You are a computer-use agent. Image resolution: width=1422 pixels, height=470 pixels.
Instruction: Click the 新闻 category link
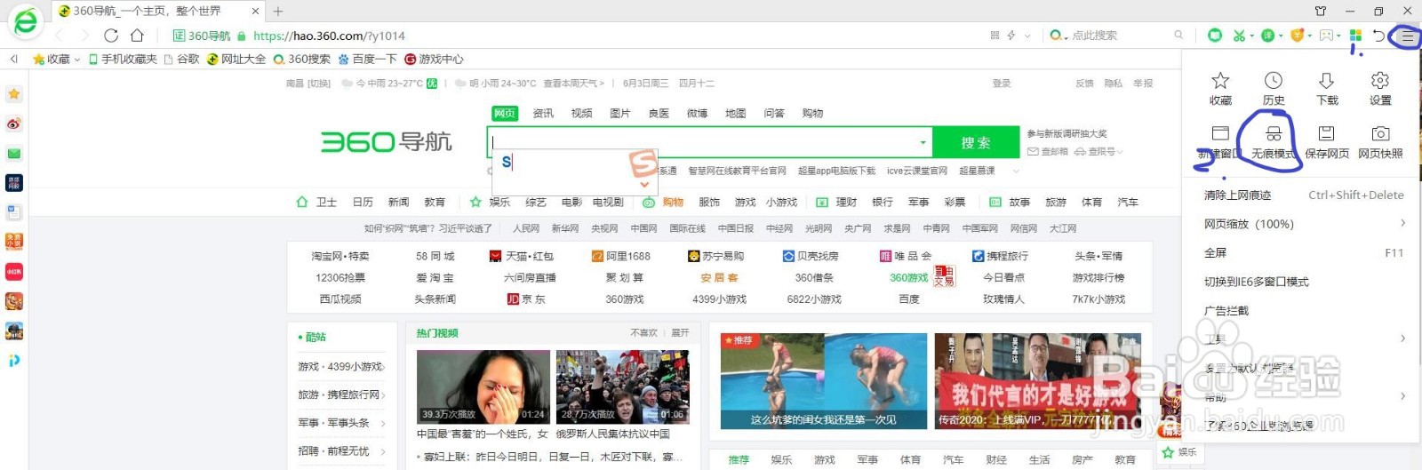[399, 203]
